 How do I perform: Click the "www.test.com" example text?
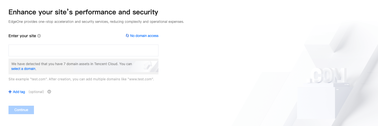point(141,79)
